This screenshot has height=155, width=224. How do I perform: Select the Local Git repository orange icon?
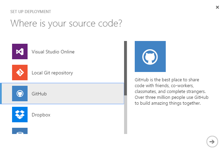pyautogui.click(x=20, y=73)
